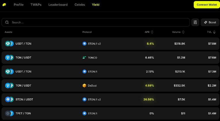This screenshot has width=220, height=121.
Task: Open the filter settings sliders icon
Action: click(x=195, y=22)
